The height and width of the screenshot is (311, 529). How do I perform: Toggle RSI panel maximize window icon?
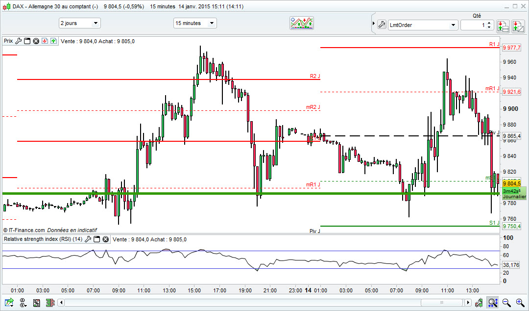coord(96,239)
